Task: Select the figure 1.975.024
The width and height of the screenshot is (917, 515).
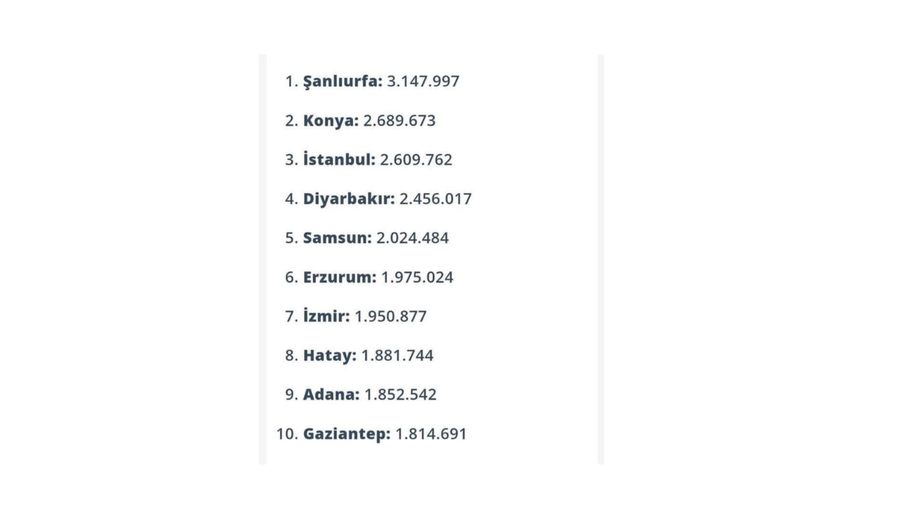Action: pos(418,278)
